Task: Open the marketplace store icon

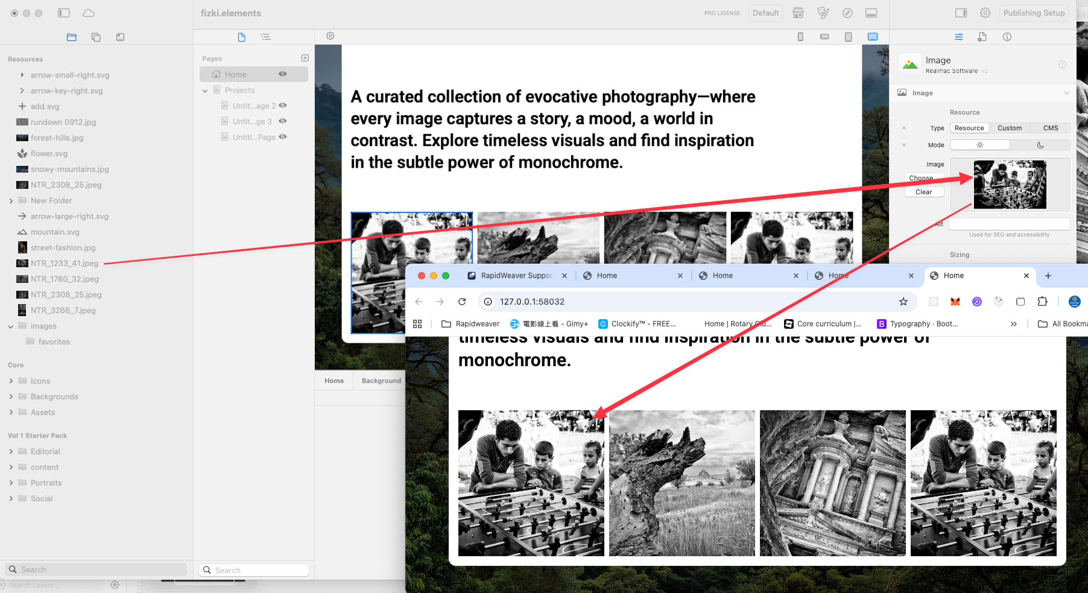Action: pyautogui.click(x=798, y=13)
